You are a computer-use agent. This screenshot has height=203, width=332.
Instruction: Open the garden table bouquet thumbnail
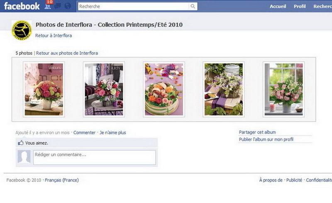tap(224, 89)
